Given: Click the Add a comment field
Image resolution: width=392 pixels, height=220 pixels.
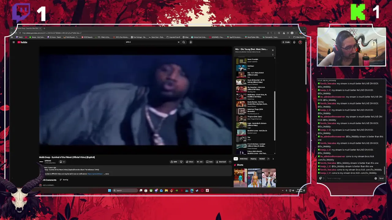Looking at the screenshot, I should [x=49, y=185].
